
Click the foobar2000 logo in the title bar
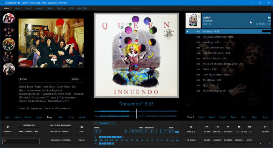(3, 3)
